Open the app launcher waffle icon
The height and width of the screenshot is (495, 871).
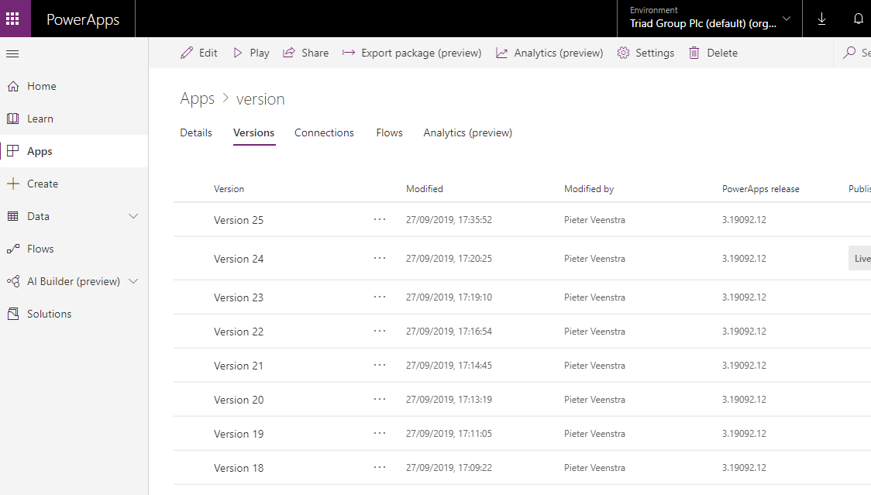tap(12, 19)
